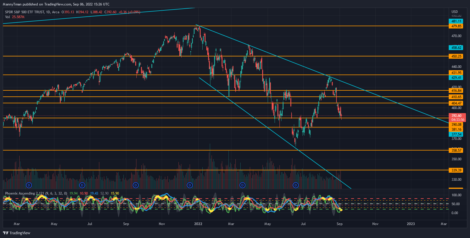Image resolution: width=470 pixels, height=238 pixels.
Task: Click the 52.90 indicator value
Action: [x=104, y=193]
